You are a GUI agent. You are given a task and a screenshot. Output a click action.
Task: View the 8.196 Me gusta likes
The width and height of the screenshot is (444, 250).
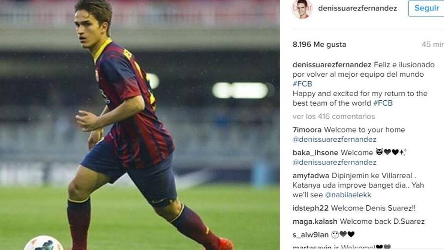(x=319, y=44)
